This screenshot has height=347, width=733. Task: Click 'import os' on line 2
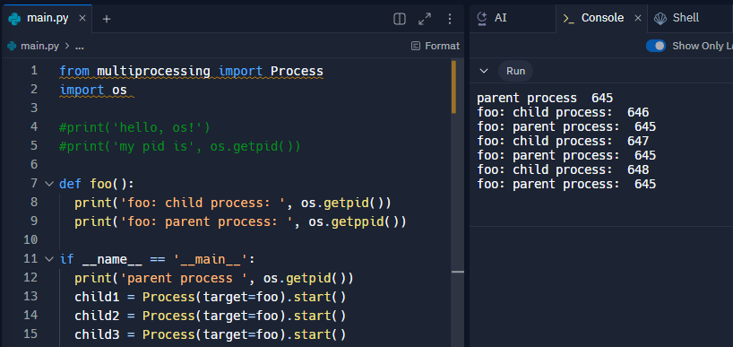pyautogui.click(x=93, y=90)
